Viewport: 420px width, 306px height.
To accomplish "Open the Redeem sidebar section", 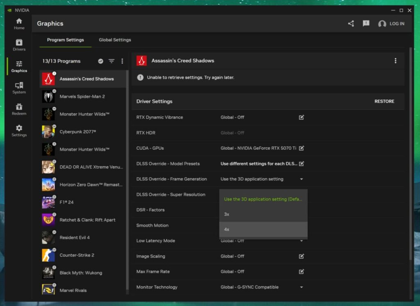I will (19, 109).
